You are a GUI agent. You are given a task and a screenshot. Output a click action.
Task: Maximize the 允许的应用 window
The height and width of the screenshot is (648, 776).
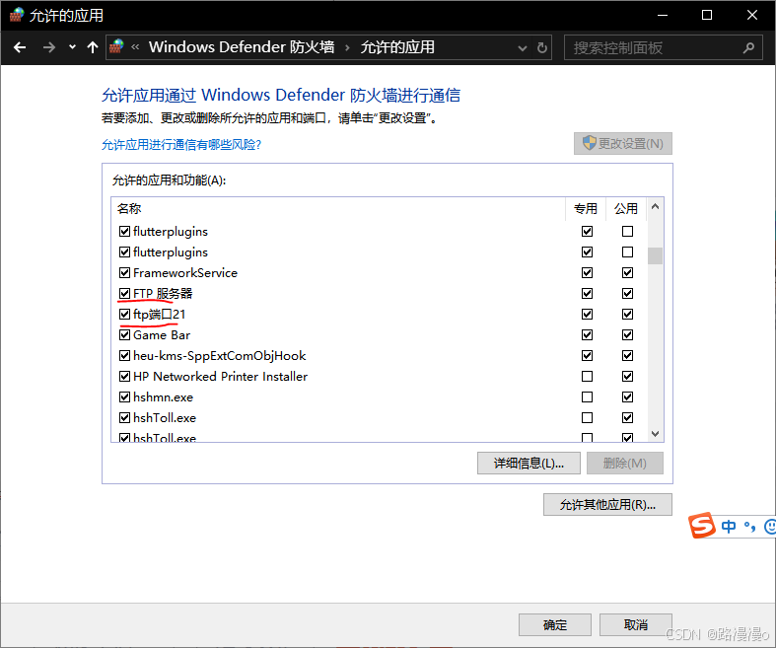[x=707, y=16]
